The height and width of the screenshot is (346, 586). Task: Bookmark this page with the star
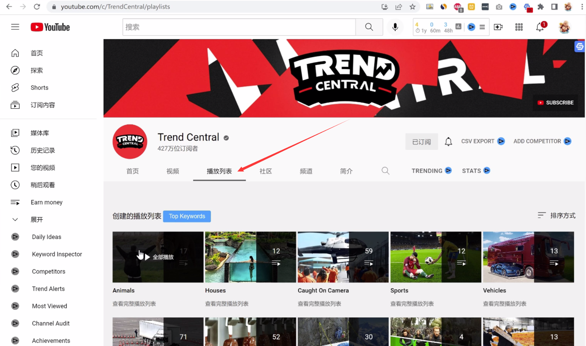tap(413, 7)
